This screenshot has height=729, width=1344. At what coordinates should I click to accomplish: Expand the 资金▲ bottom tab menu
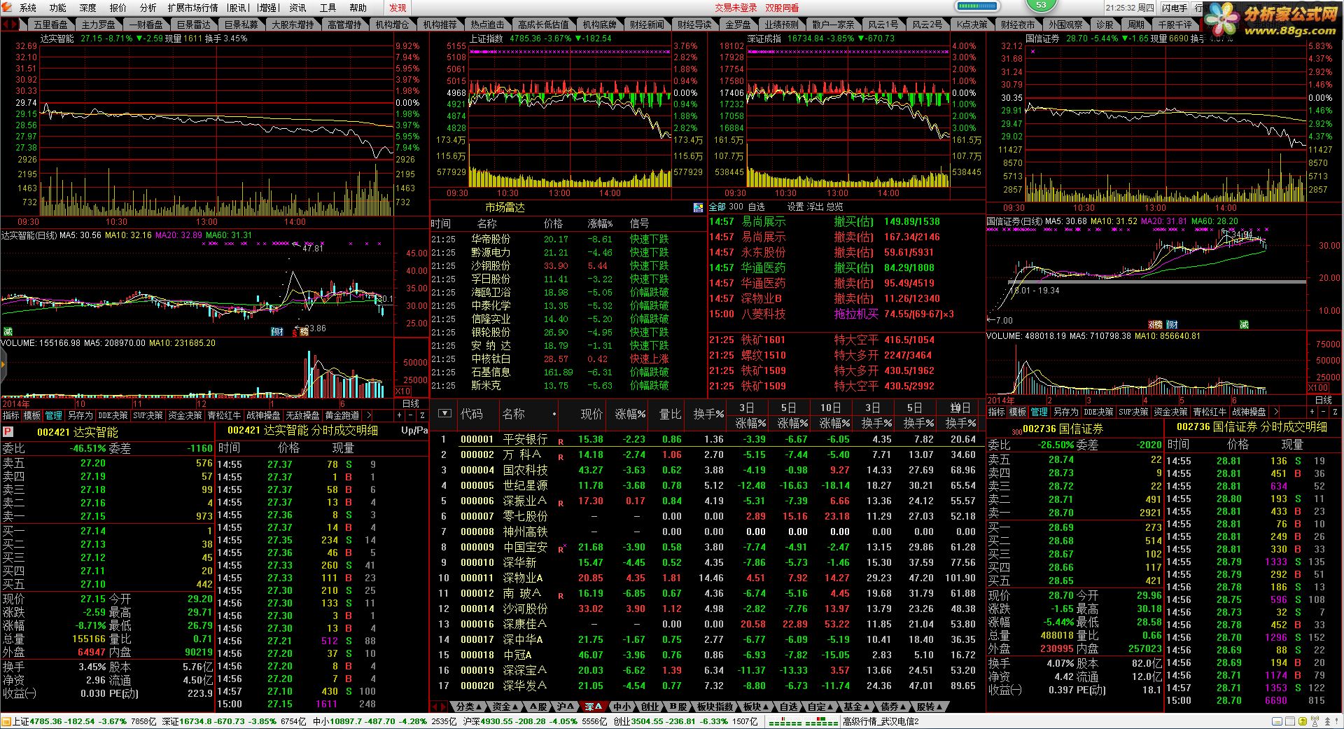click(504, 707)
